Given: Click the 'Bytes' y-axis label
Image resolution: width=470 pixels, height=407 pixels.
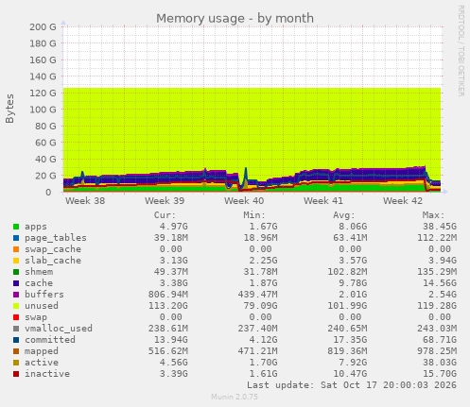Looking at the screenshot, I should tap(9, 109).
